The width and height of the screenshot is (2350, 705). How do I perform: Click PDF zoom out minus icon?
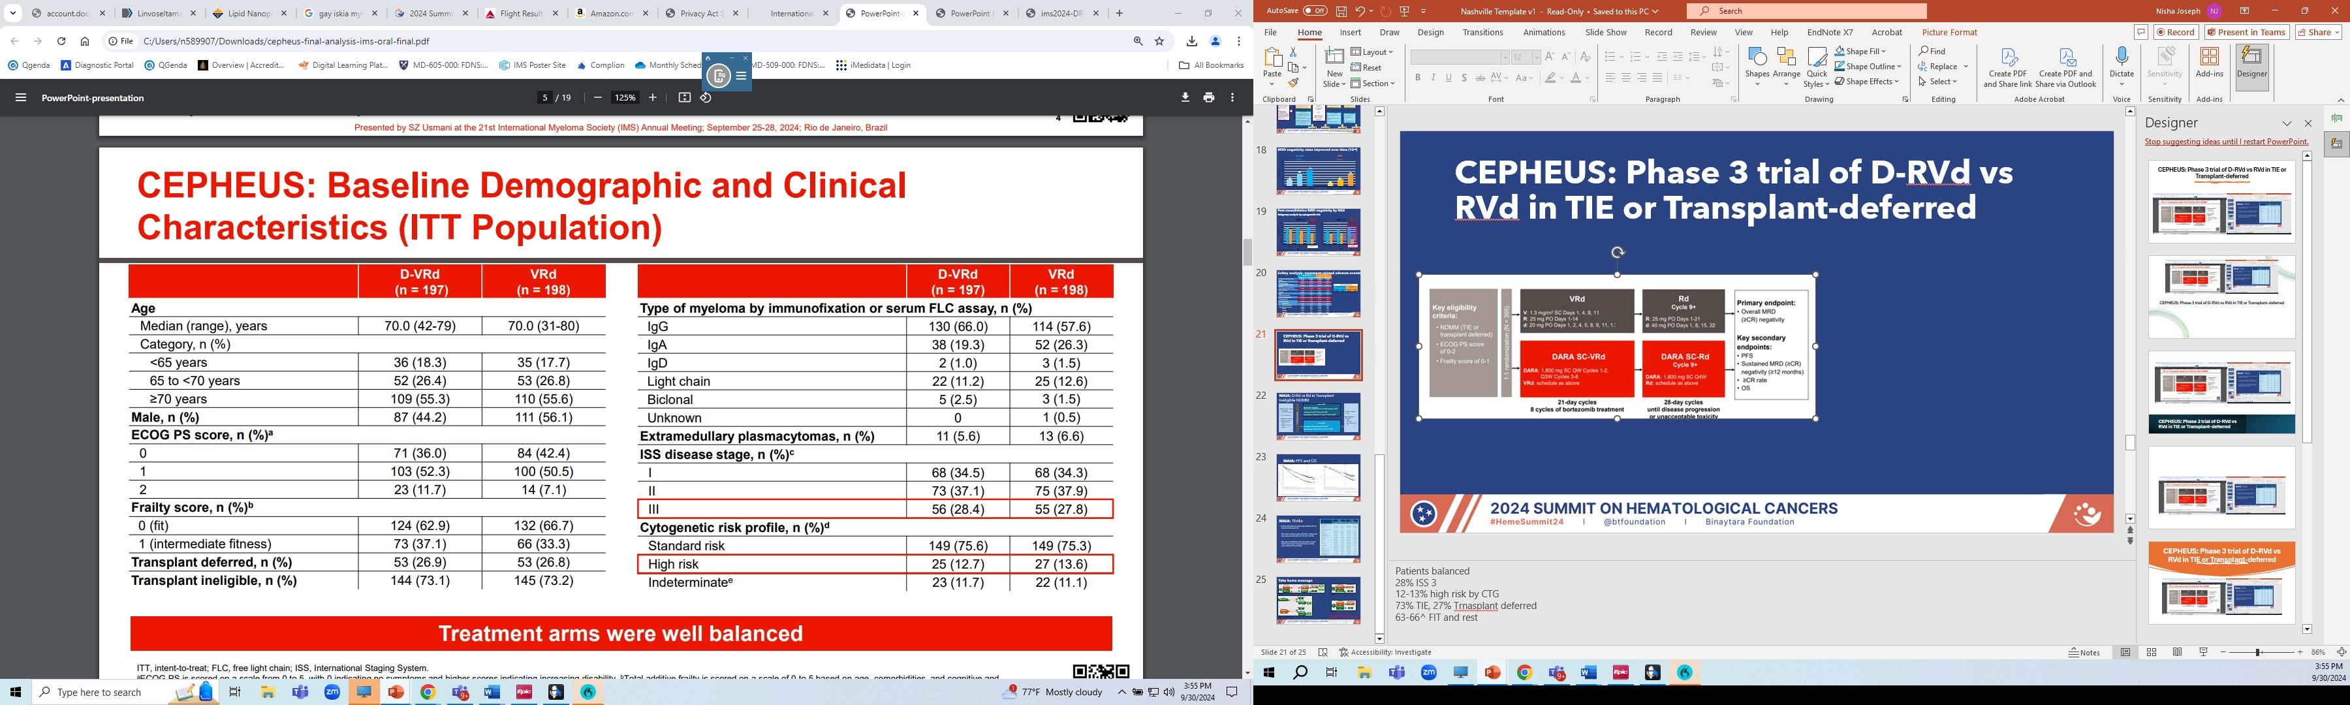(x=597, y=97)
